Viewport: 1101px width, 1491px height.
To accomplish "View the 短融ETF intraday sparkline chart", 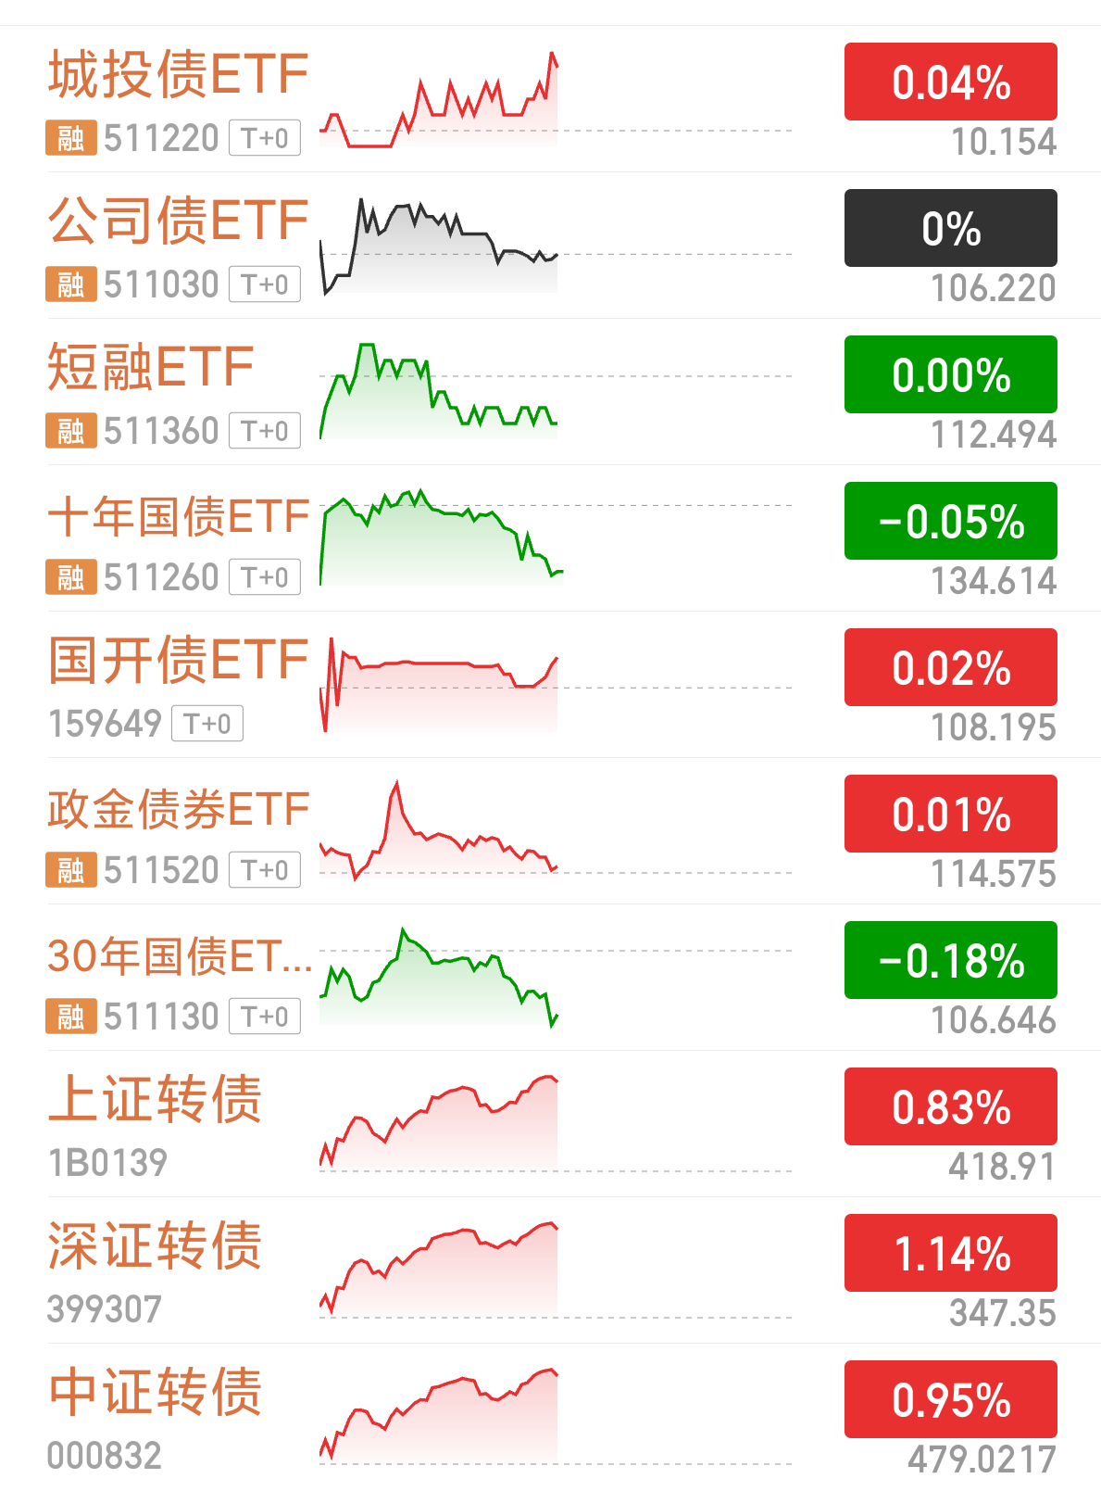I will [x=439, y=391].
